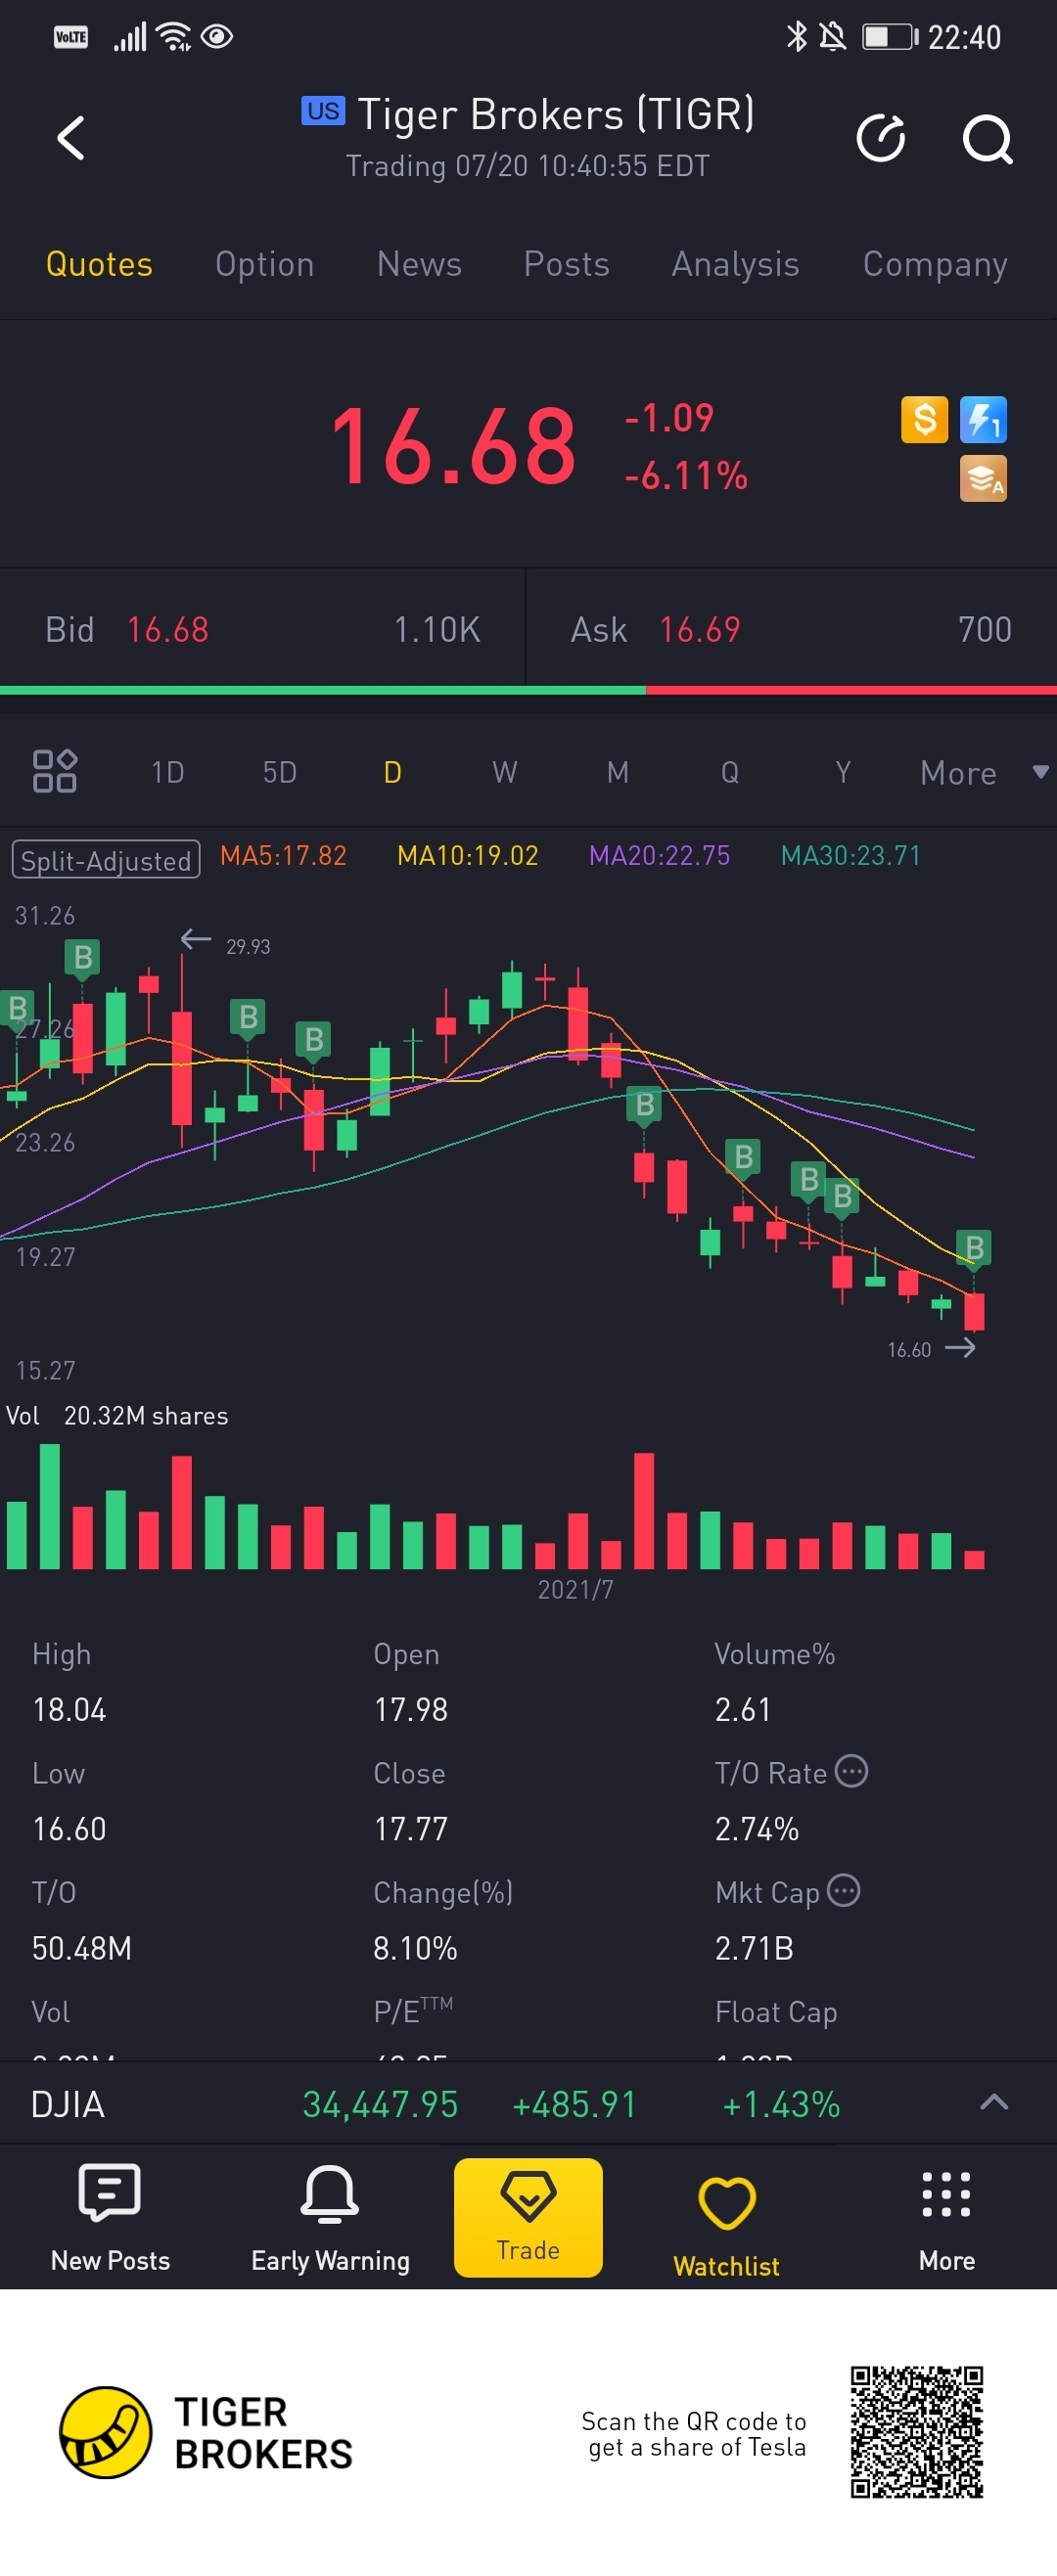This screenshot has height=2576, width=1057.
Task: Tap the muted notification bell icon
Action: click(x=832, y=37)
